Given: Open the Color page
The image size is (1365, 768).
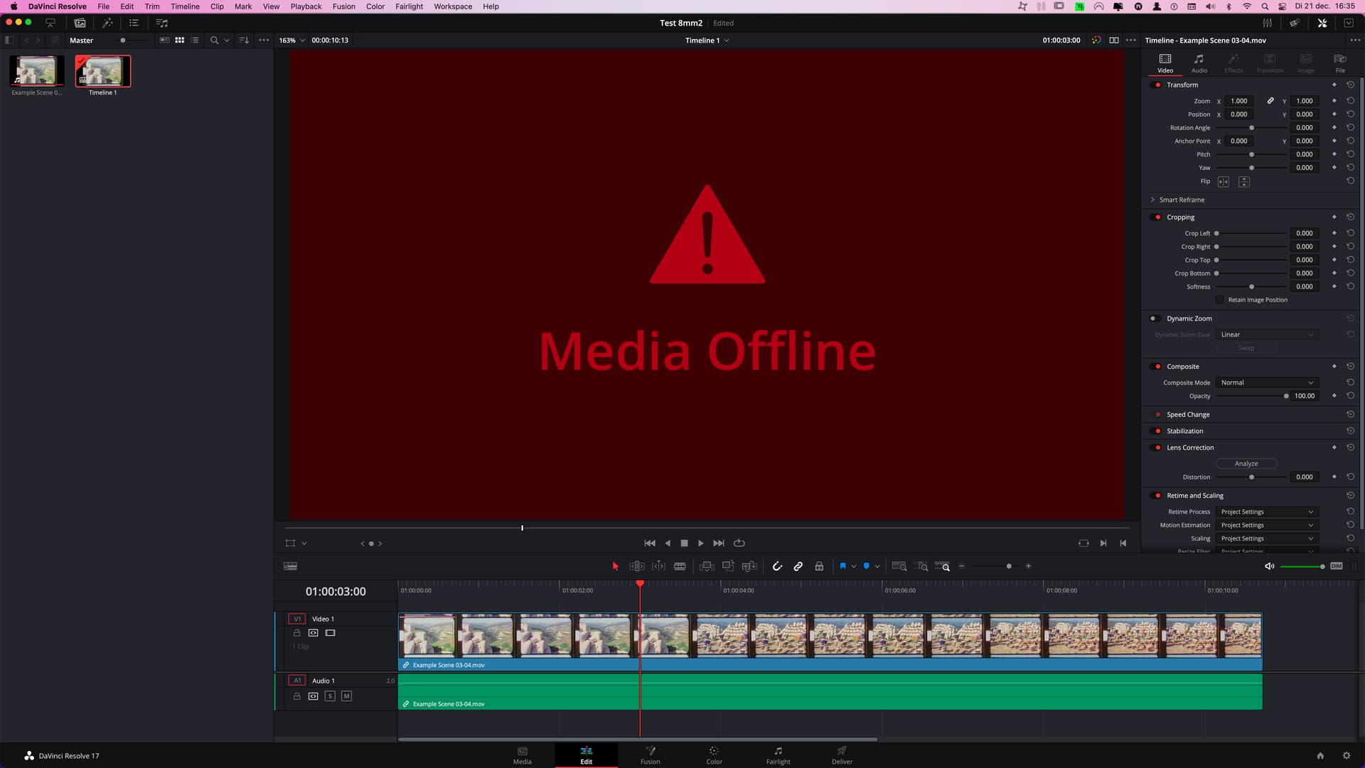Looking at the screenshot, I should (x=714, y=756).
